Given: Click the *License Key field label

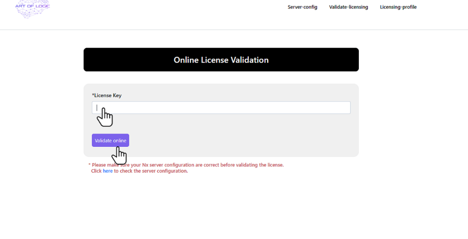Looking at the screenshot, I should 107,95.
